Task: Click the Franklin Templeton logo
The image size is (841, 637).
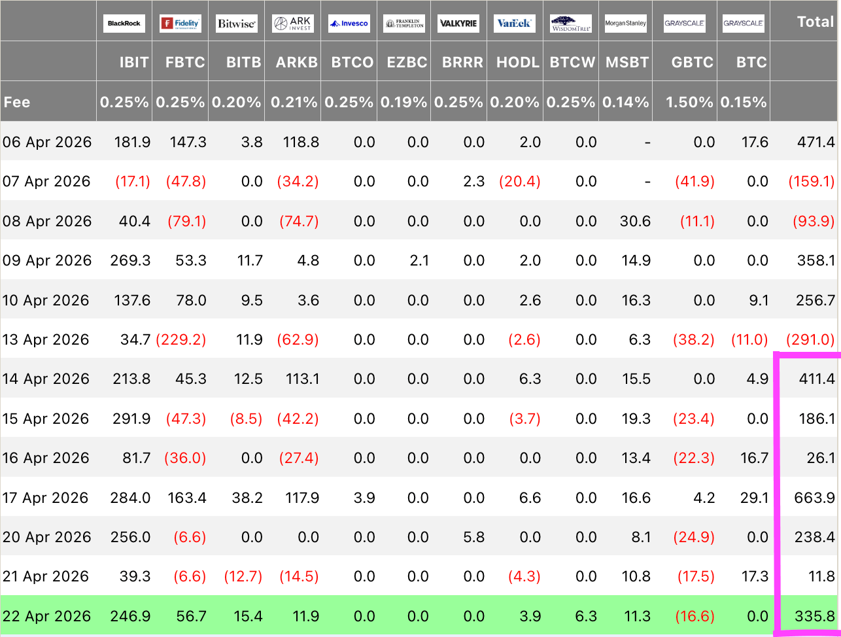Action: click(x=403, y=24)
